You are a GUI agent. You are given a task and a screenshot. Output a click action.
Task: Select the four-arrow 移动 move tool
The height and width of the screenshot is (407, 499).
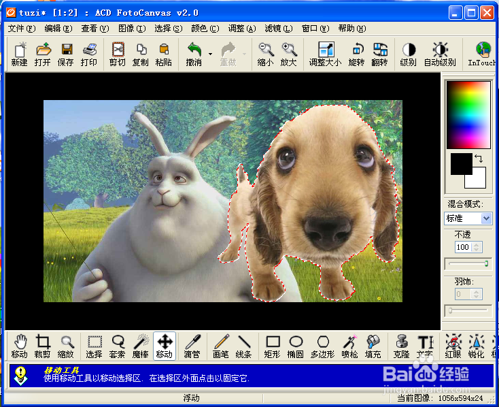tap(165, 346)
